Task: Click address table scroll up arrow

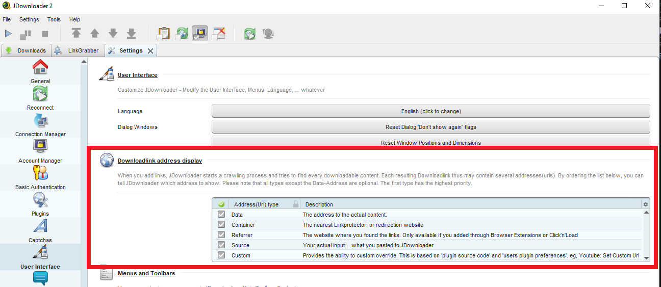Action: coord(647,213)
